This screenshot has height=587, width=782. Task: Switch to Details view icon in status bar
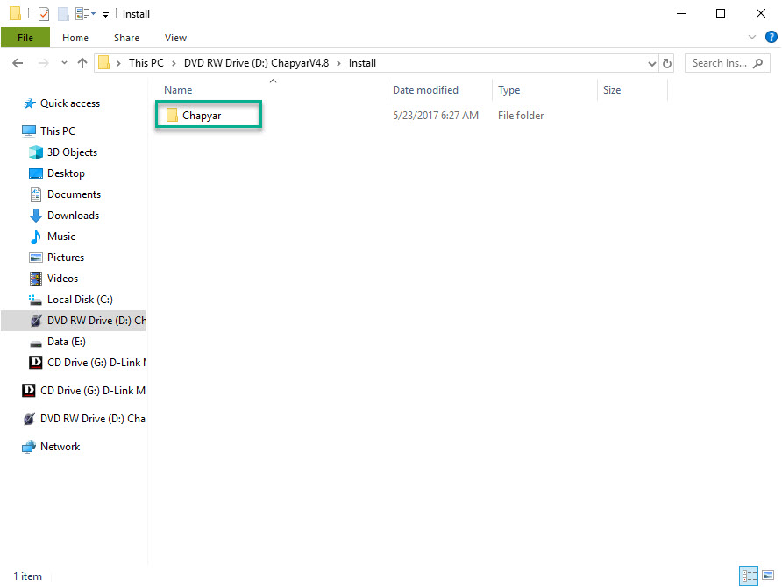749,576
